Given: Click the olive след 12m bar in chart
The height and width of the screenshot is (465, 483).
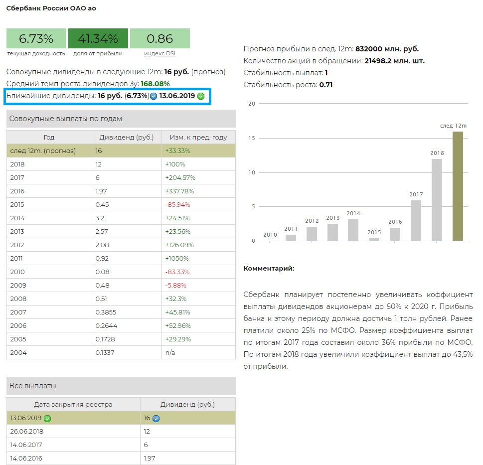Looking at the screenshot, I should point(457,186).
